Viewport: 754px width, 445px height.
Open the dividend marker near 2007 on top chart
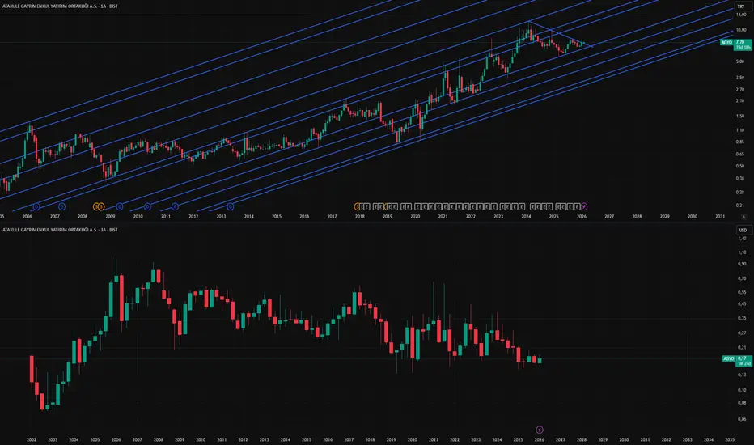point(61,206)
